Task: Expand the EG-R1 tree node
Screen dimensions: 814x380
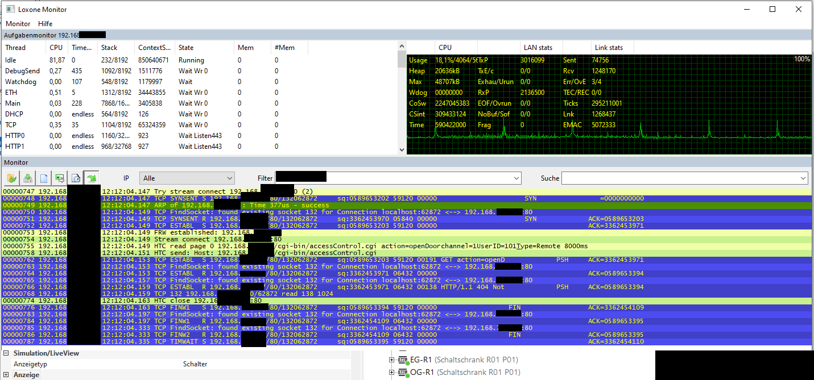Action: pos(391,360)
